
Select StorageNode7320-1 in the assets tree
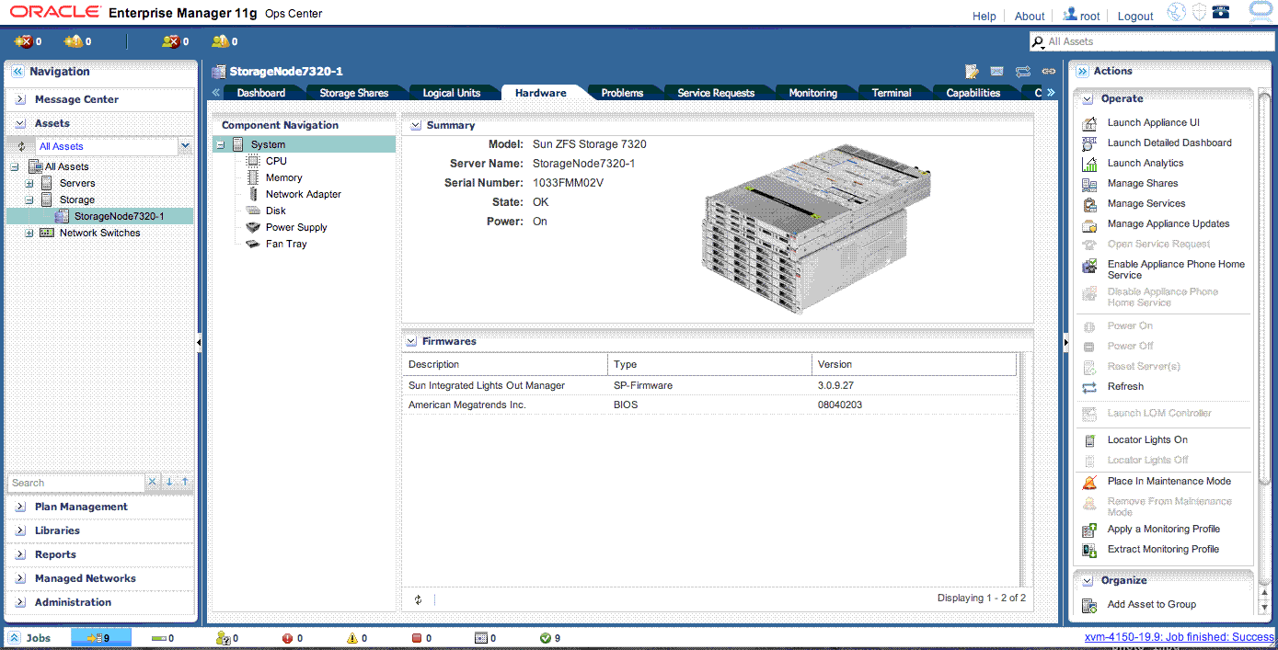(119, 217)
